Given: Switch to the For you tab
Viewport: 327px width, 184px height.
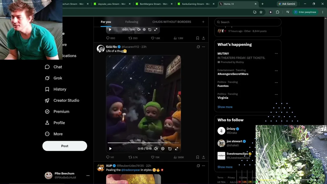Looking at the screenshot, I should (x=106, y=22).
